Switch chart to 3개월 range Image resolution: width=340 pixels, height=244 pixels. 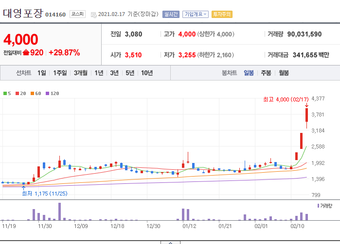80,73
